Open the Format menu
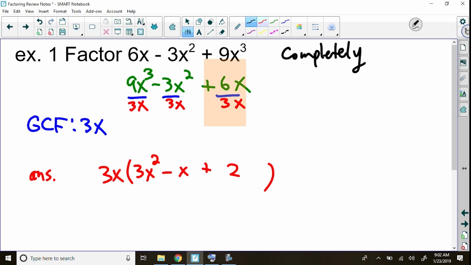The image size is (471, 265). 60,11
